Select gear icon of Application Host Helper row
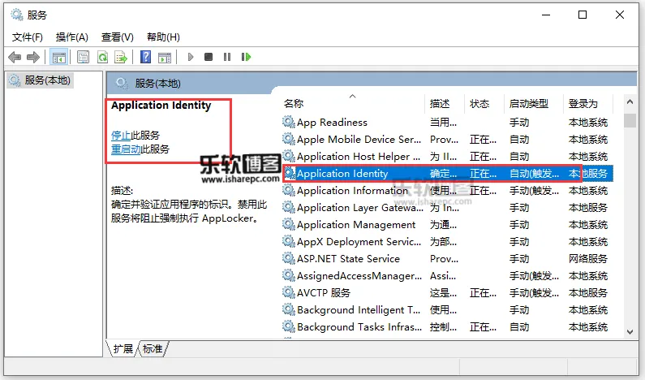Screen dimensions: 645x380 point(289,156)
